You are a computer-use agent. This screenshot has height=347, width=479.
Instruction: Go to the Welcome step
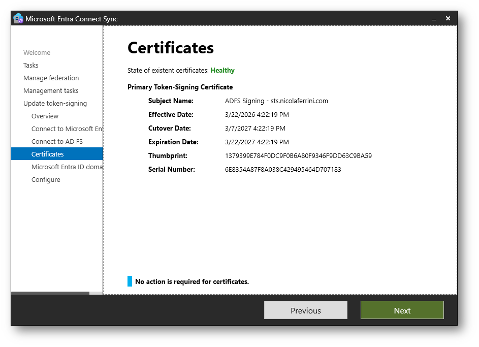pyautogui.click(x=37, y=52)
